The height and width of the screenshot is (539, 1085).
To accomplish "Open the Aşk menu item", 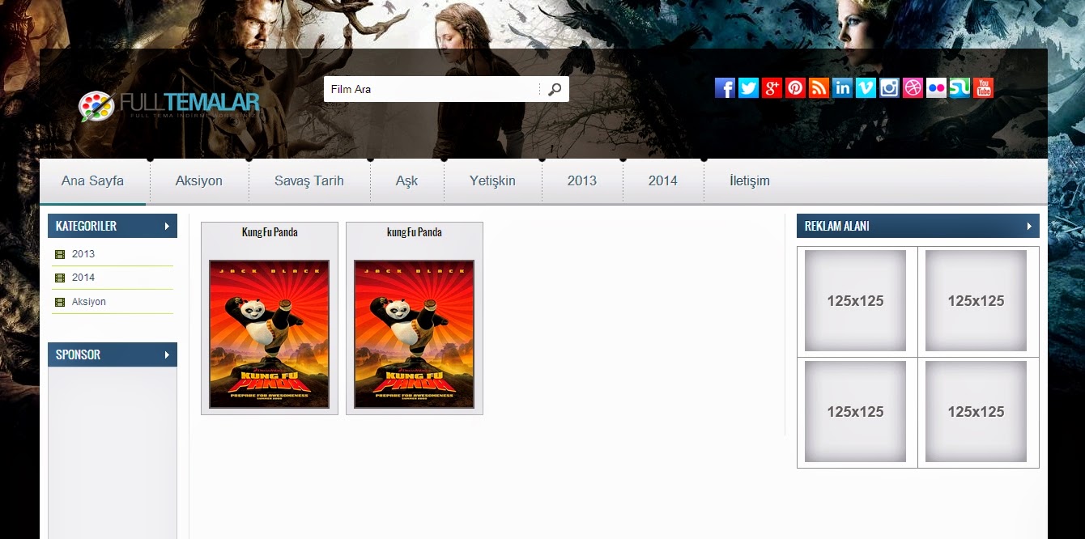I will 406,181.
